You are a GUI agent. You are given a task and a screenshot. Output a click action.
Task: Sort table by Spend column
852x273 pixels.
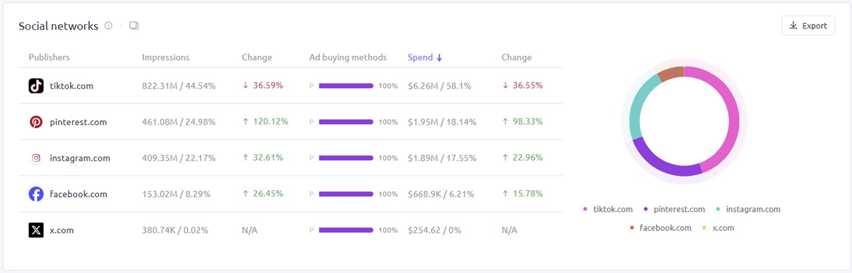click(x=424, y=57)
